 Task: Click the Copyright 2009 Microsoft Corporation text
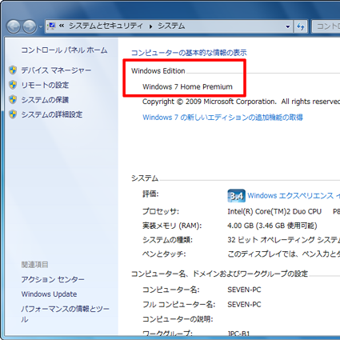(241, 102)
